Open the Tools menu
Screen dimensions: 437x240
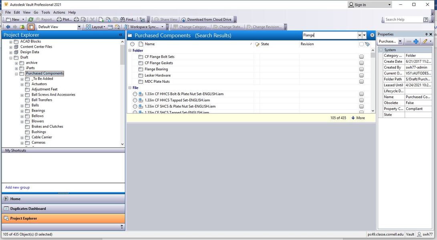pyautogui.click(x=46, y=12)
